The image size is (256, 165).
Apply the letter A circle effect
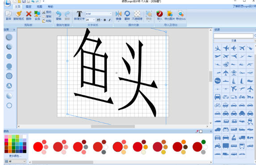[9, 85]
